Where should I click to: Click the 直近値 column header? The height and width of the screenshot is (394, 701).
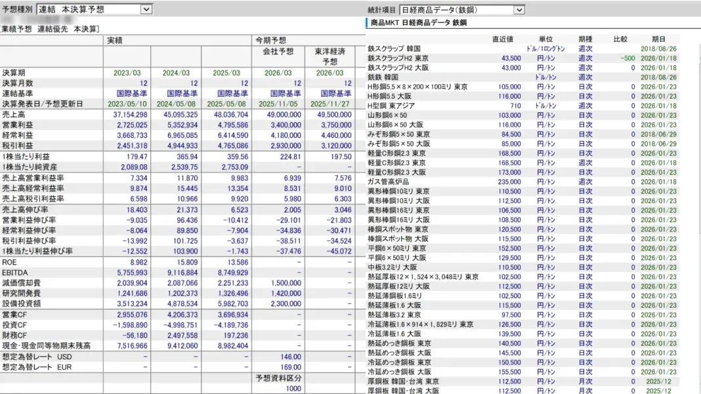click(x=503, y=39)
